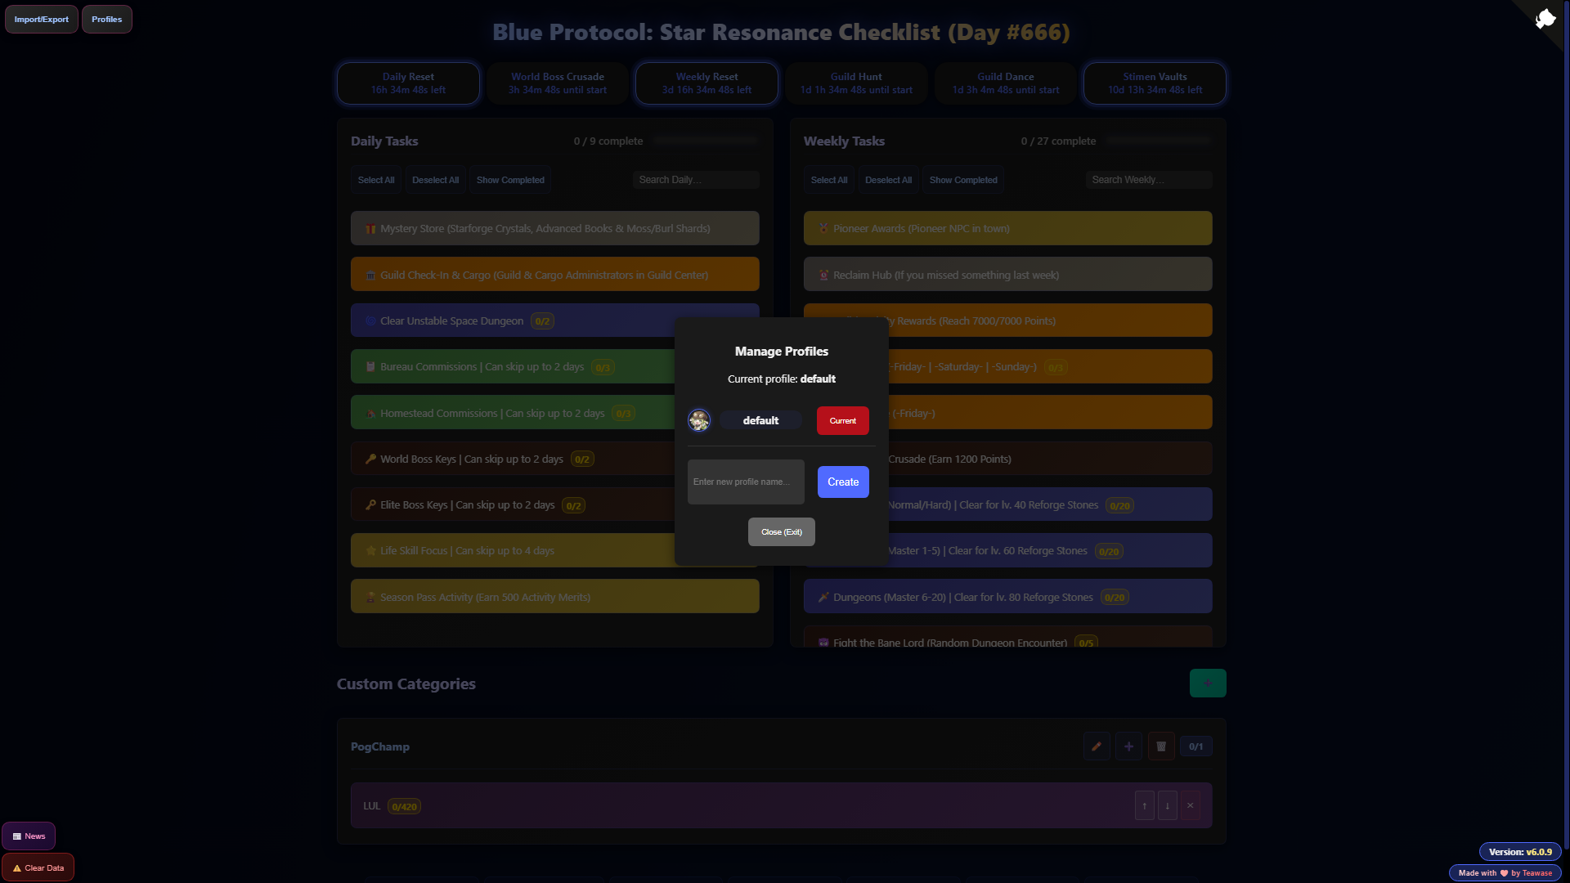Click plus icon to add PogChamp task
Screen dimensions: 1570x883
click(x=1128, y=746)
